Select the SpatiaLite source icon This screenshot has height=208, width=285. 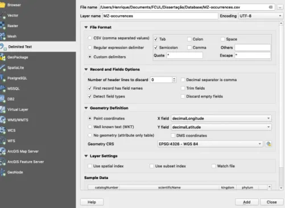coord(3,67)
